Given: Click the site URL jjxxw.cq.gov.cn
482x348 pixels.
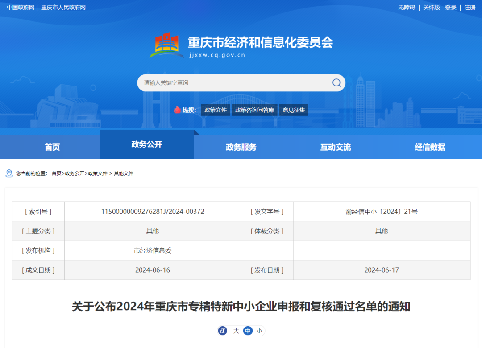Looking at the screenshot, I should click(x=217, y=55).
